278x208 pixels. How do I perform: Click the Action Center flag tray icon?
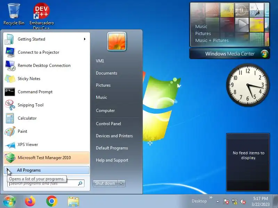(x=226, y=201)
